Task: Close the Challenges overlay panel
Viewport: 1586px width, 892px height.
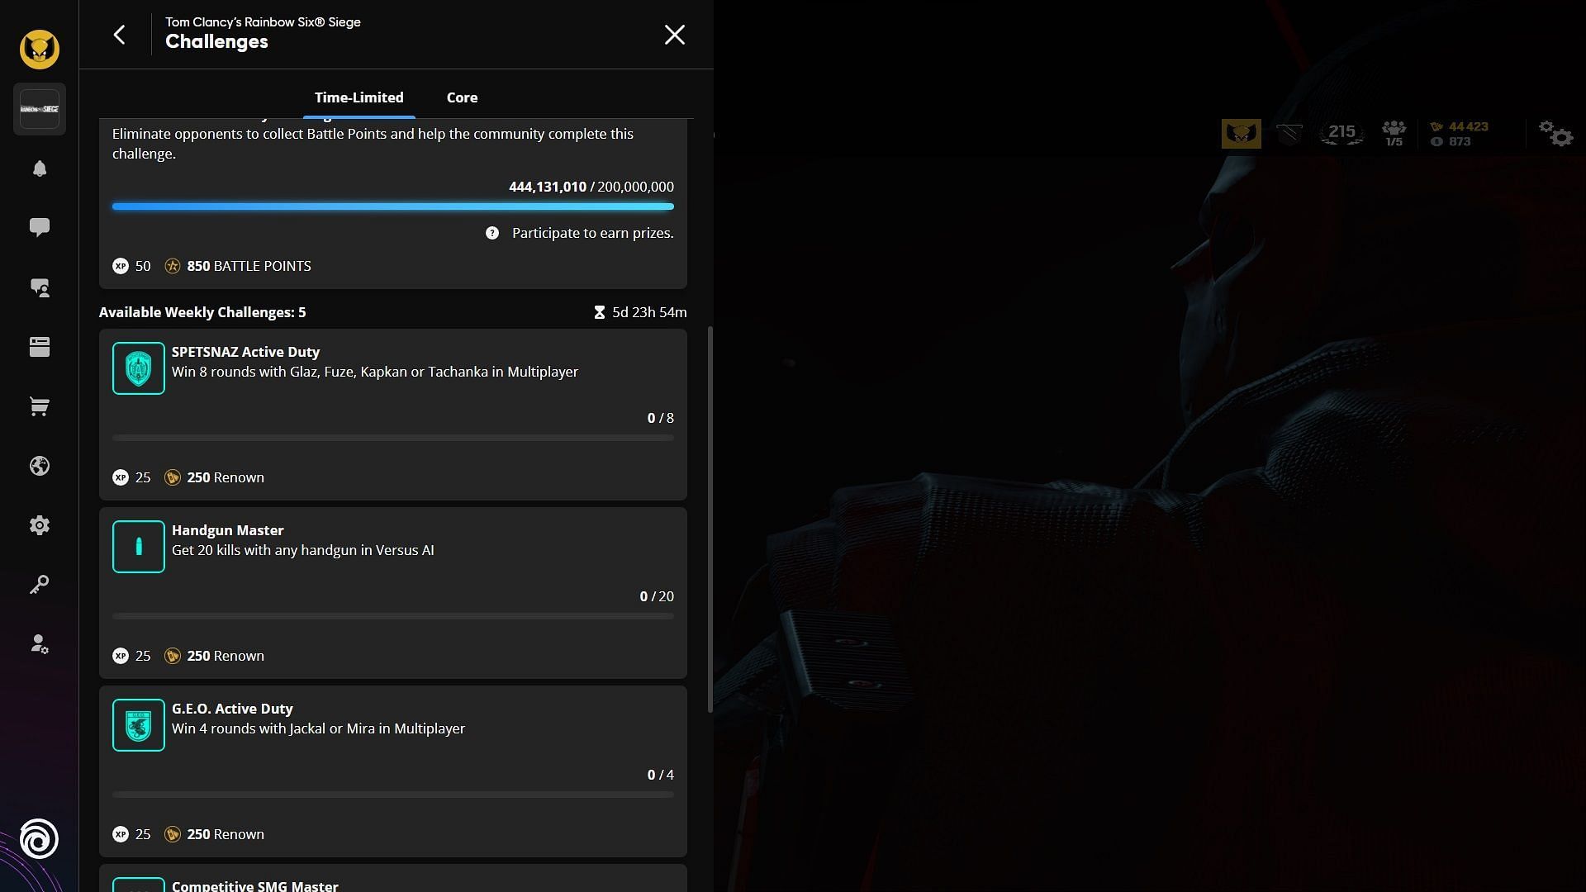Action: coord(675,35)
